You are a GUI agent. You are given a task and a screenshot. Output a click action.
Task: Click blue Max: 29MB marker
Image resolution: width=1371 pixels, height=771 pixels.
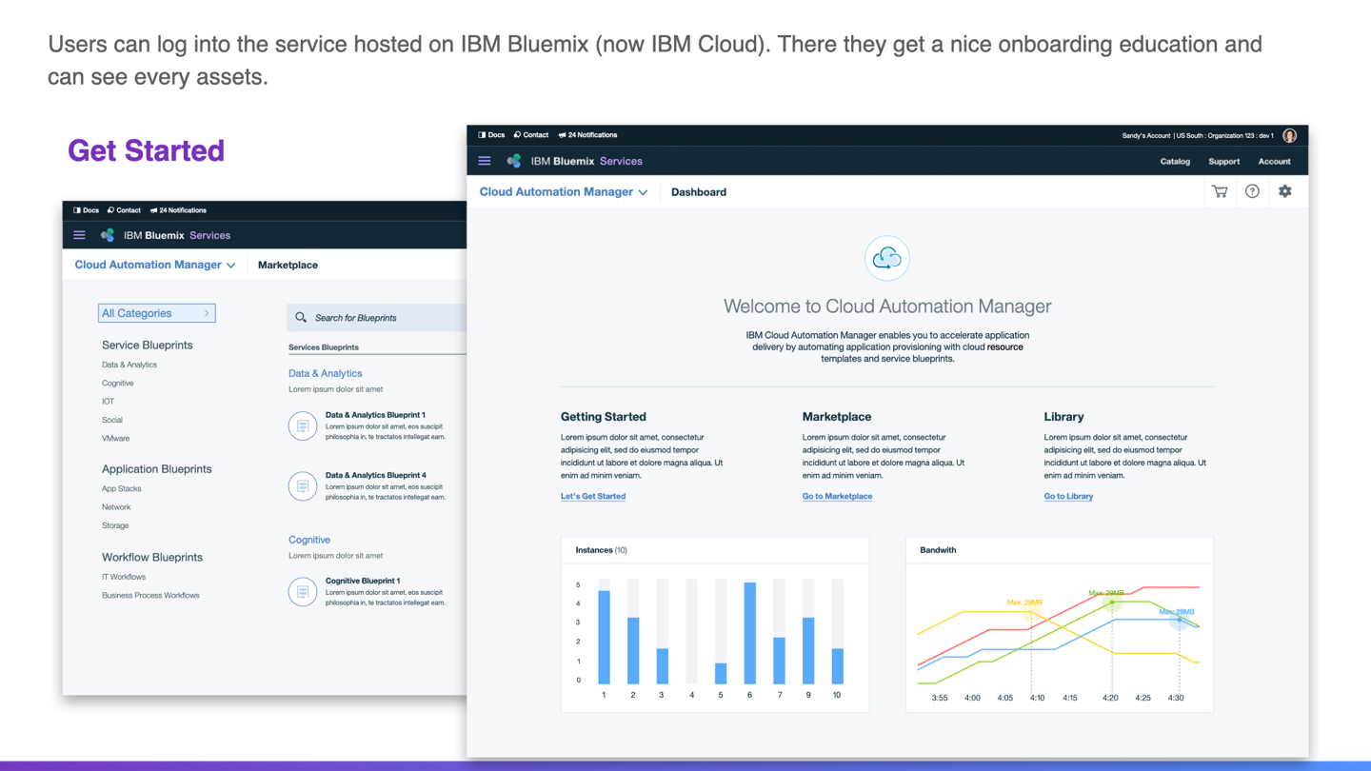coord(1179,621)
